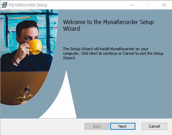Screen dimensions: 172x135
Task: Close the MynaRecorder Setup window
Action: (x=164, y=5)
